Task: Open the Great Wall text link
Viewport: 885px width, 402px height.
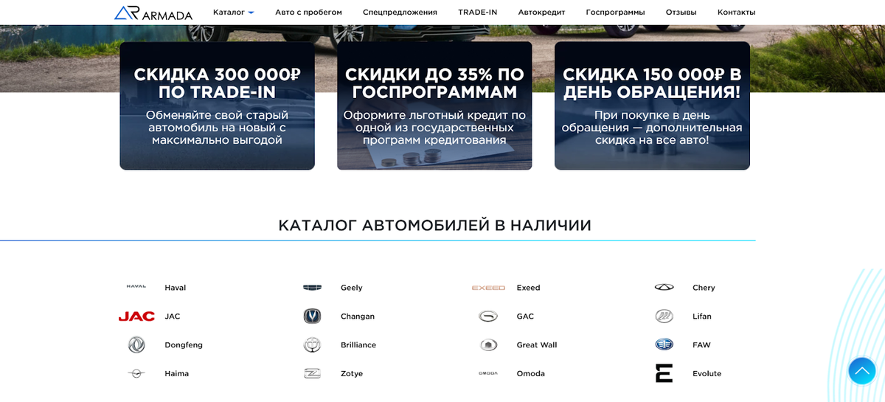Action: [x=537, y=345]
